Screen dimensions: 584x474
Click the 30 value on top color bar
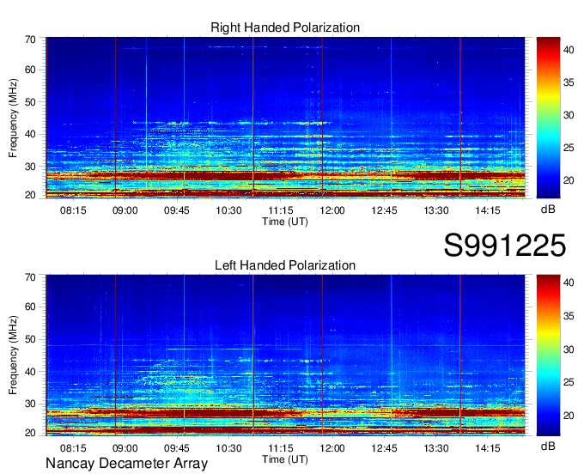pos(569,115)
